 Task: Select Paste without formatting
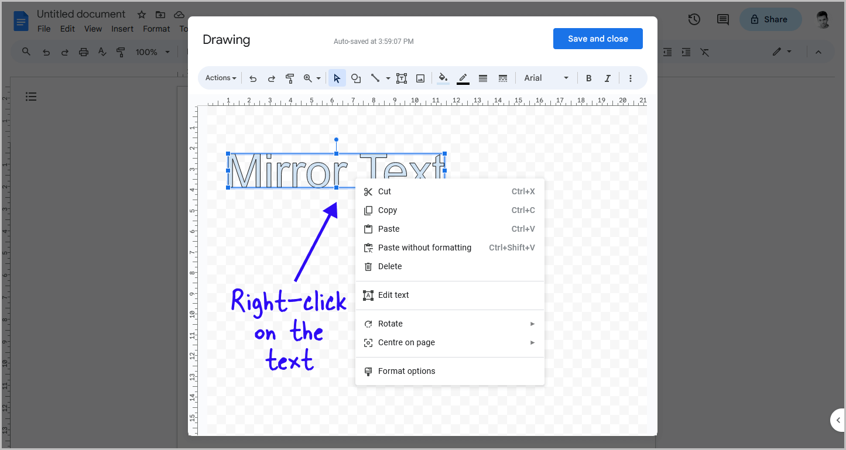pos(450,248)
